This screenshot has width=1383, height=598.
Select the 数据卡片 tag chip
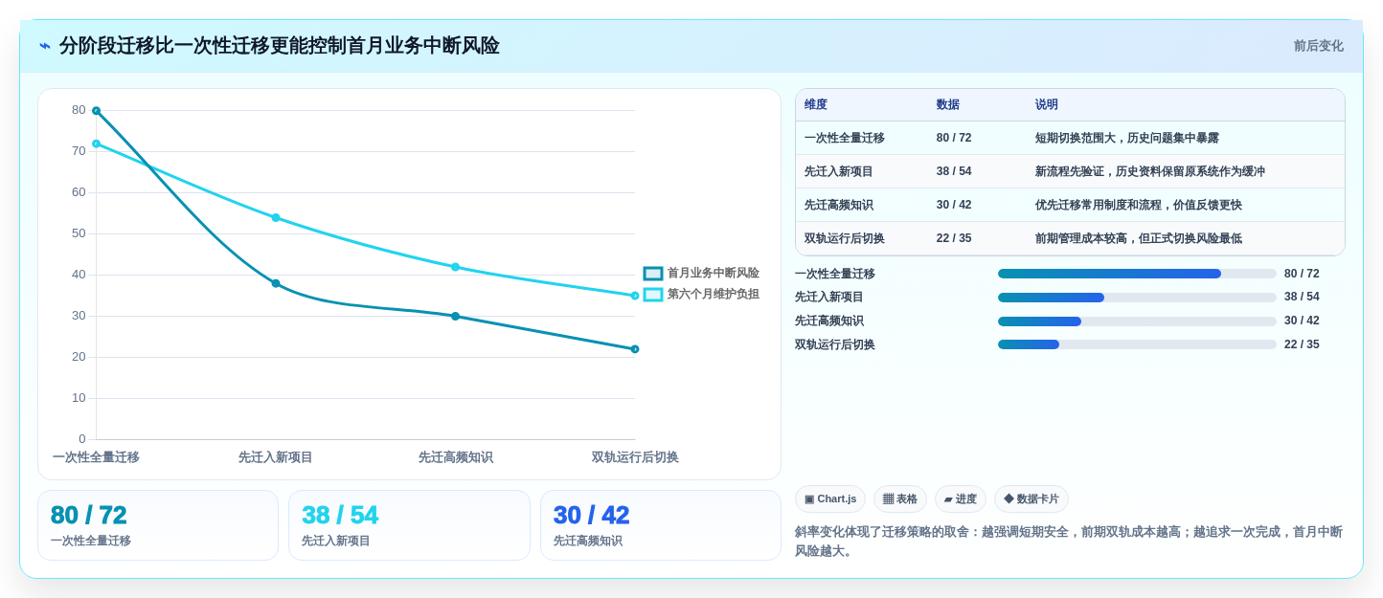[1032, 499]
